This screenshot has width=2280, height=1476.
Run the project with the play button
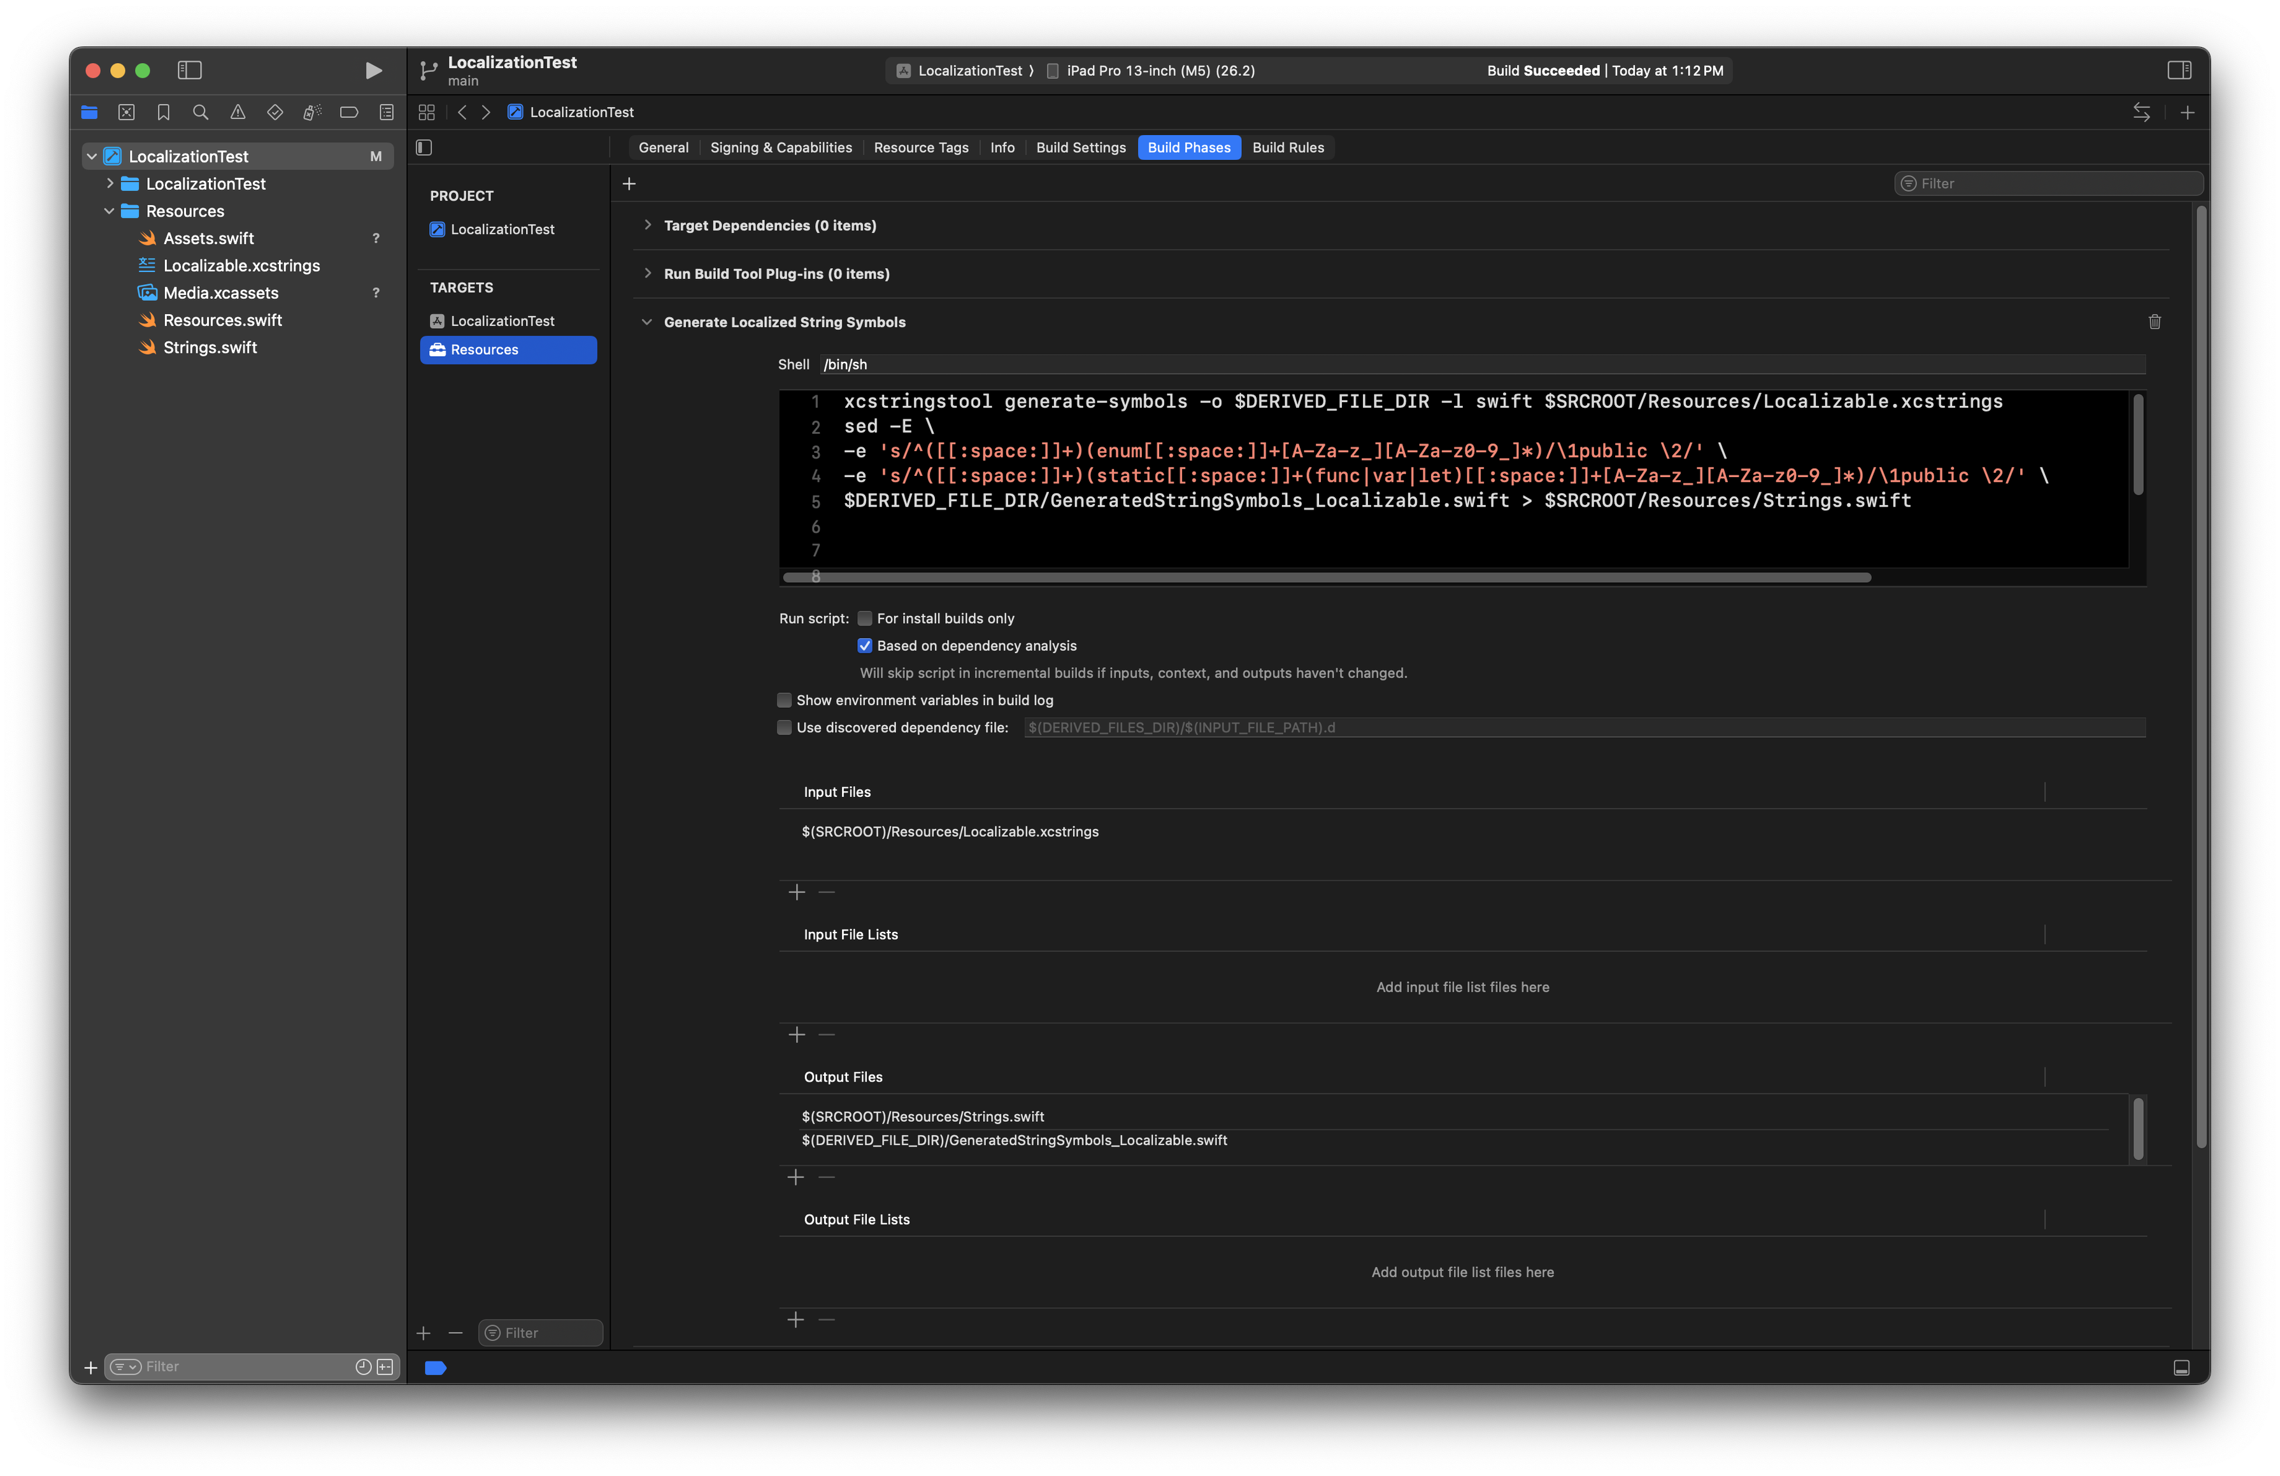tap(373, 70)
